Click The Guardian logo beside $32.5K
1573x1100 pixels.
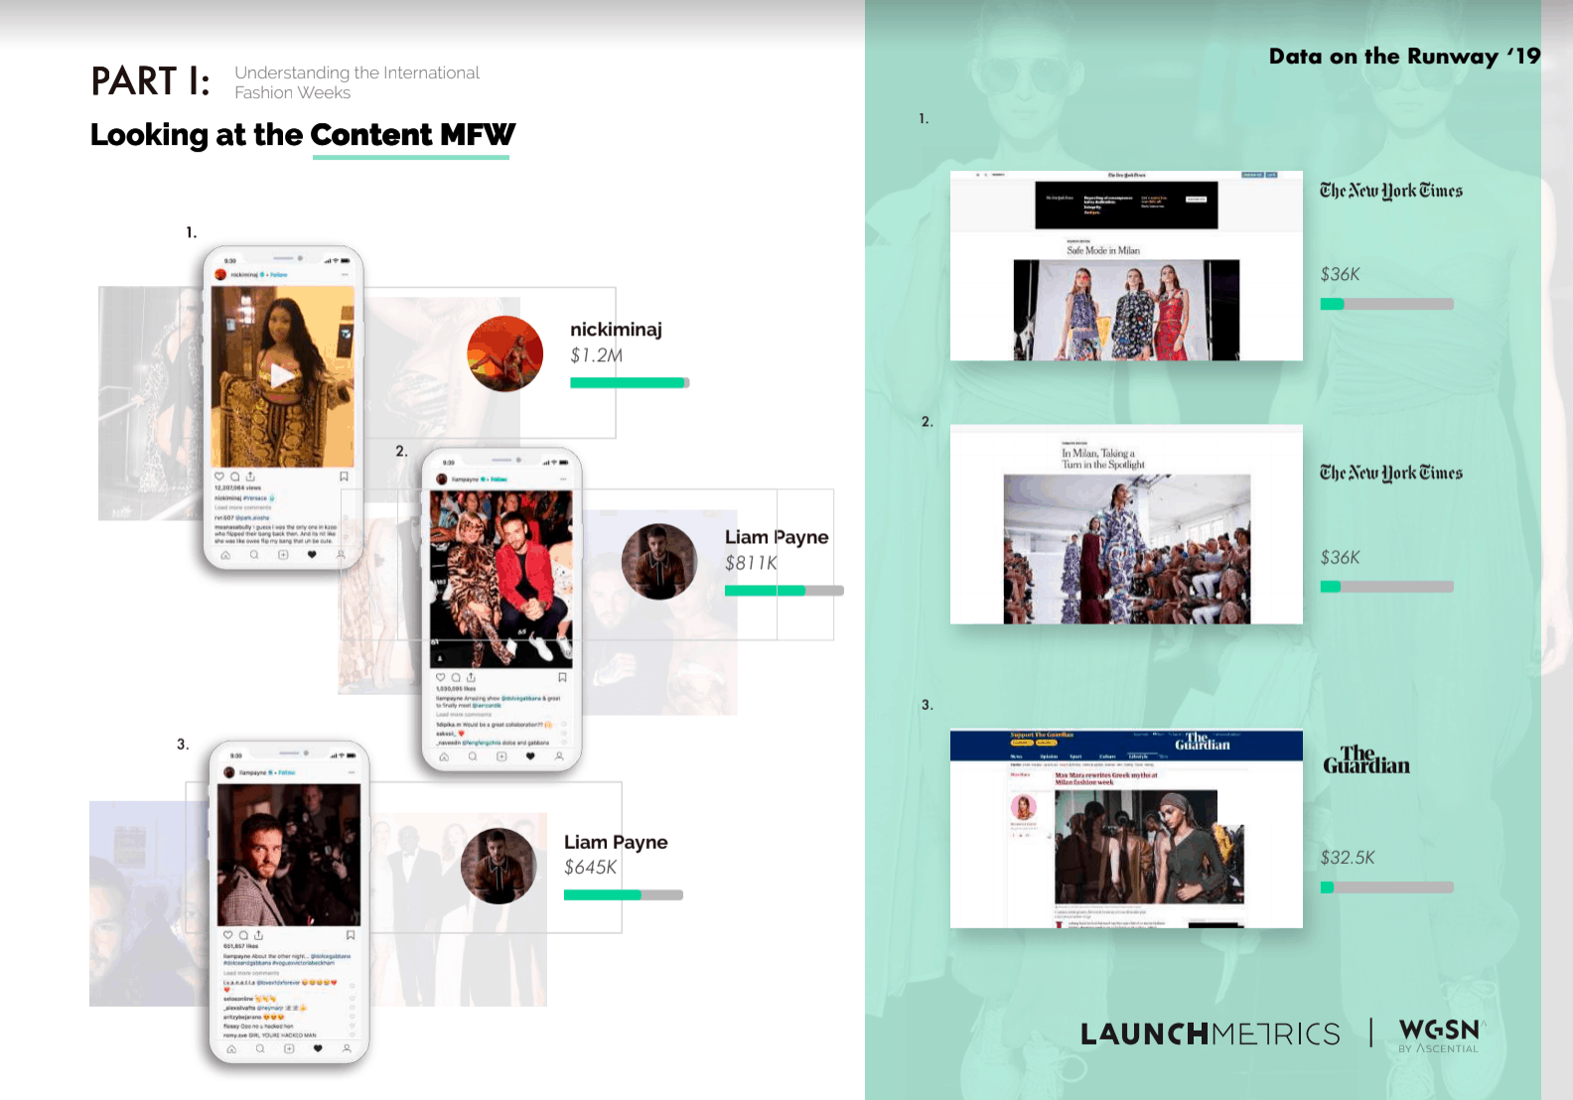click(1366, 759)
